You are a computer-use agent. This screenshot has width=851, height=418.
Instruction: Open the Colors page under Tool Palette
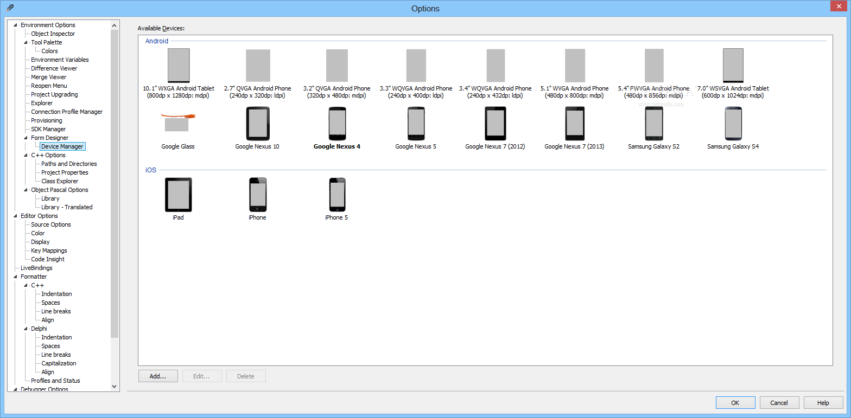pos(49,51)
